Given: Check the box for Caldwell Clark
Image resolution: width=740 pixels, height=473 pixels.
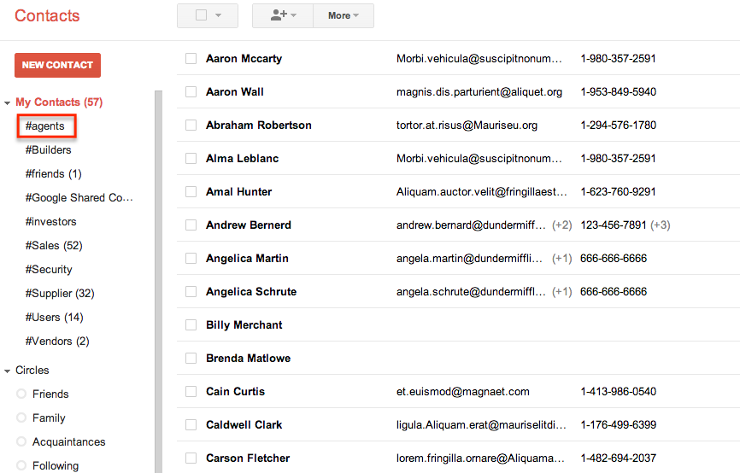Looking at the screenshot, I should pyautogui.click(x=191, y=425).
